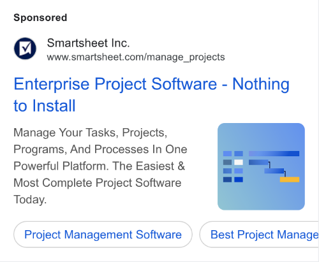The image size is (319, 262).
Task: Click the Smartsheet checkmark logo icon
Action: pyautogui.click(x=25, y=48)
